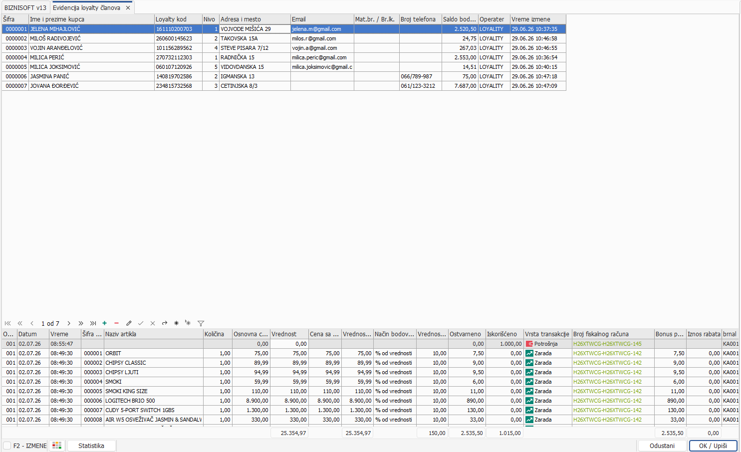The height and width of the screenshot is (452, 741).
Task: Click the Zarada icon in LOGITECH BRIO 500 row
Action: click(529, 401)
